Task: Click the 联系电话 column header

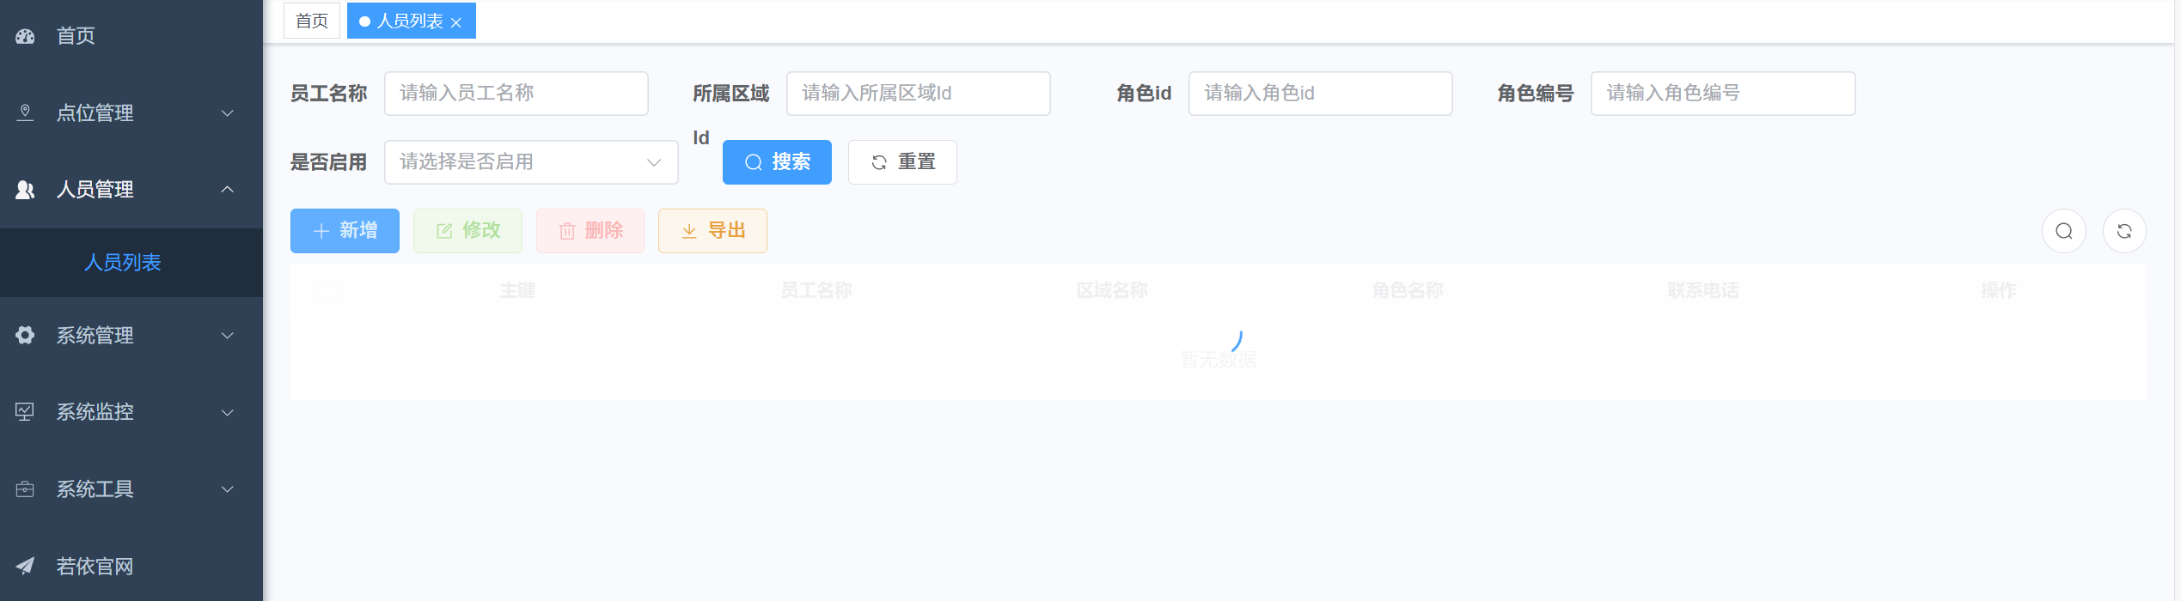Action: point(1703,291)
